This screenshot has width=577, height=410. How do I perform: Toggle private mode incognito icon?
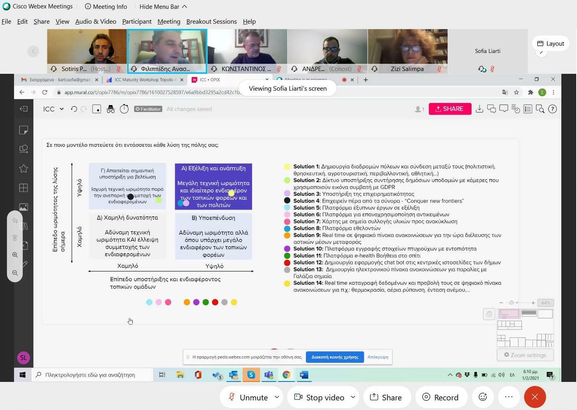click(x=111, y=109)
